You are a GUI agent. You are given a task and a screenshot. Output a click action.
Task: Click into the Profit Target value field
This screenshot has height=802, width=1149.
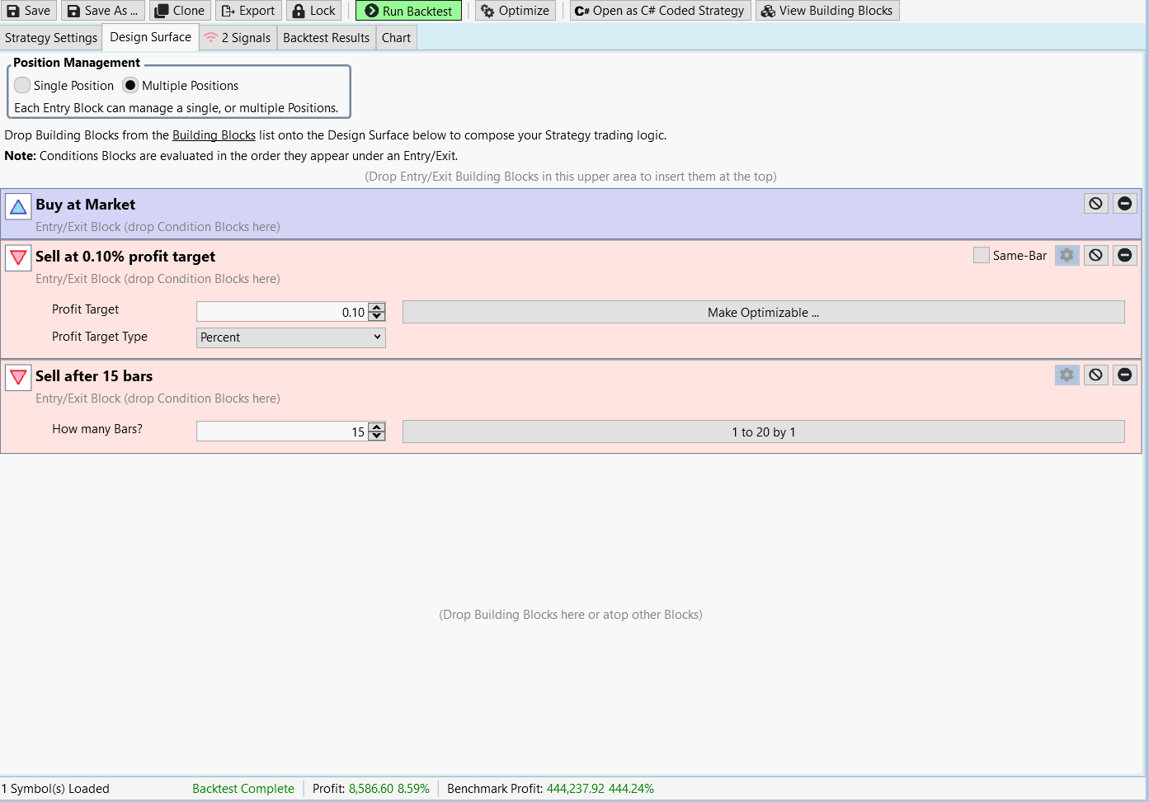[x=280, y=312]
